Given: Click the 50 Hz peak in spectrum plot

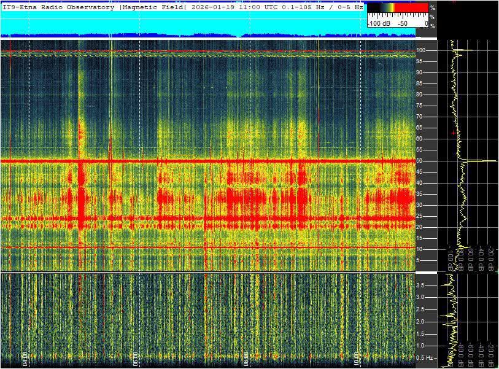Looking at the screenshot, I should point(488,161).
